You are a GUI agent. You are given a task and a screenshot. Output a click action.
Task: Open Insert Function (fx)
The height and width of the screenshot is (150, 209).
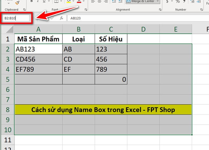point(61,18)
